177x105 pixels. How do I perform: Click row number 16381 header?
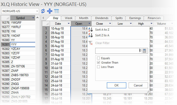coord(5,44)
